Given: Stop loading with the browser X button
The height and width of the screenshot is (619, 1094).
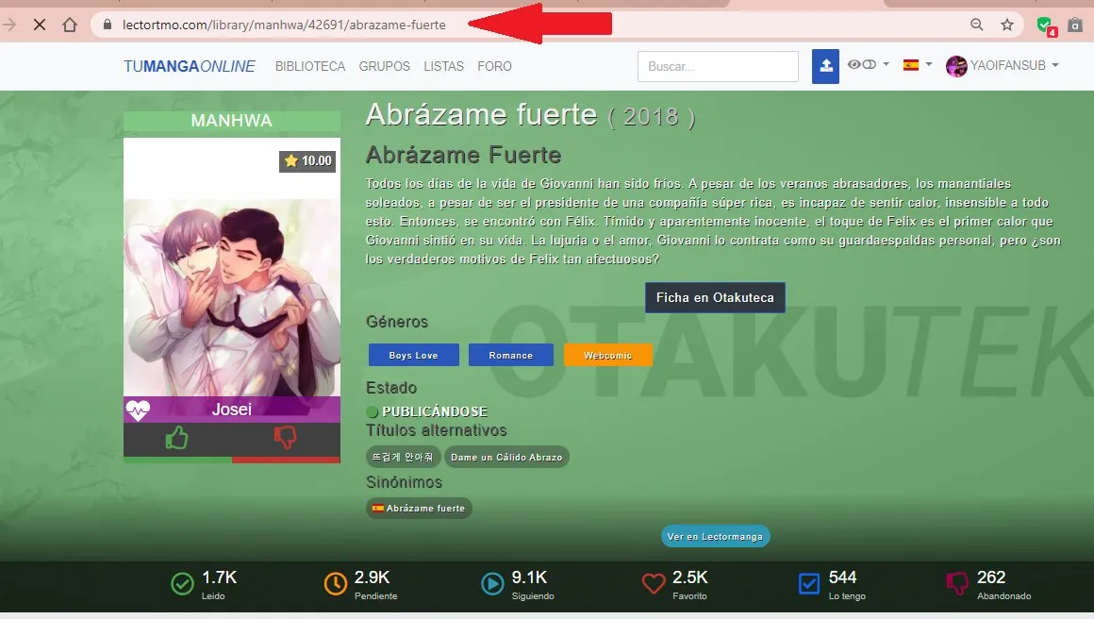Looking at the screenshot, I should (40, 25).
